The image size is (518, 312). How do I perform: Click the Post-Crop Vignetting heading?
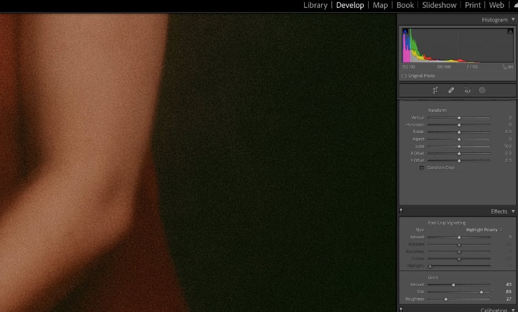point(447,223)
